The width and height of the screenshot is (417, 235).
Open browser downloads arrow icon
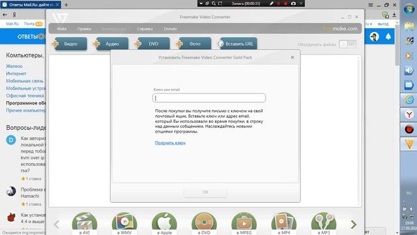394,15
